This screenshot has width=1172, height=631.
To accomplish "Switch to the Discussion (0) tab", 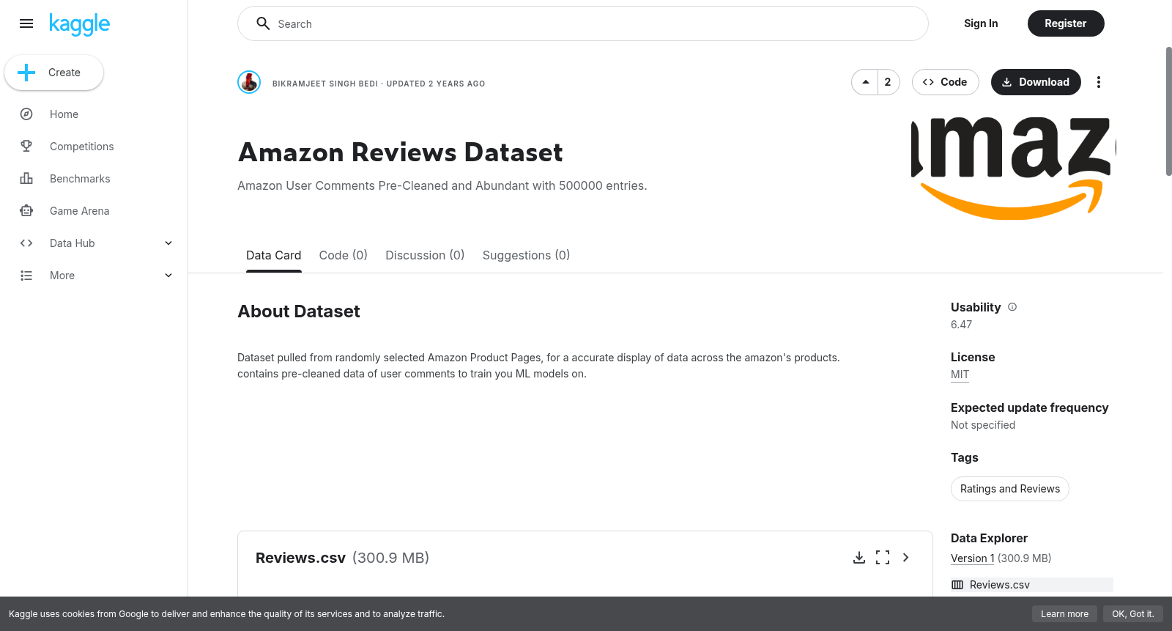I will point(425,255).
